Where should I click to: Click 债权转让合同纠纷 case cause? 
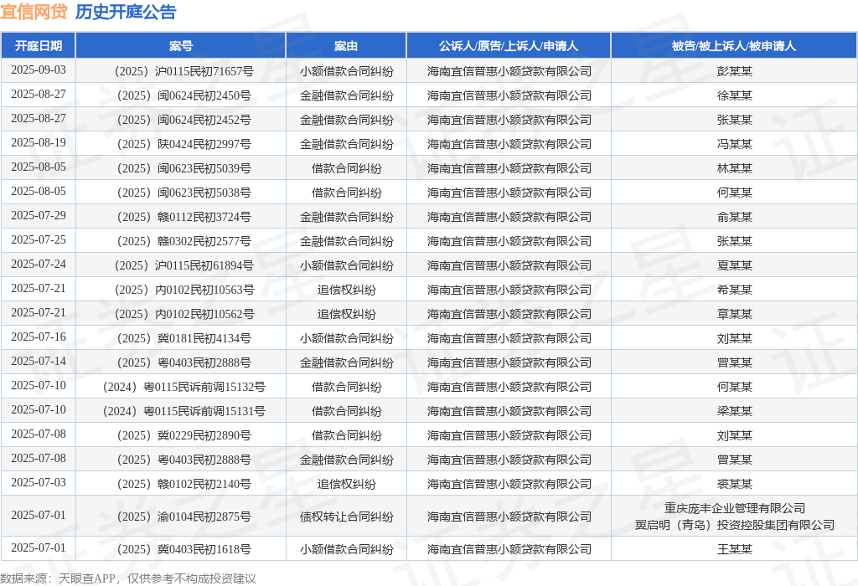point(346,517)
